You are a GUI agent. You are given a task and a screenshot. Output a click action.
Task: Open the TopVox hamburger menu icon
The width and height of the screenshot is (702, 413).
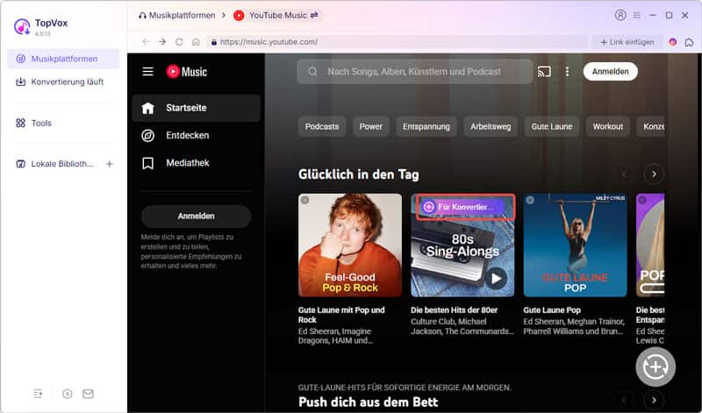coord(637,15)
